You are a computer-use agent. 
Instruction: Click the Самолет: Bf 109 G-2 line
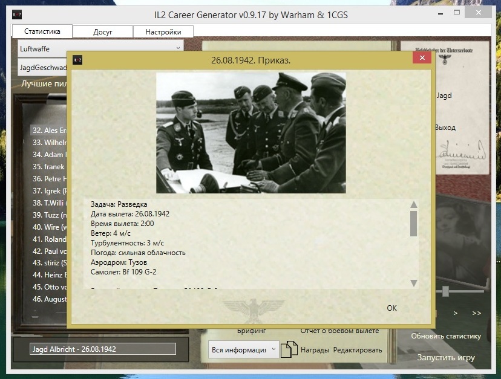coord(123,272)
